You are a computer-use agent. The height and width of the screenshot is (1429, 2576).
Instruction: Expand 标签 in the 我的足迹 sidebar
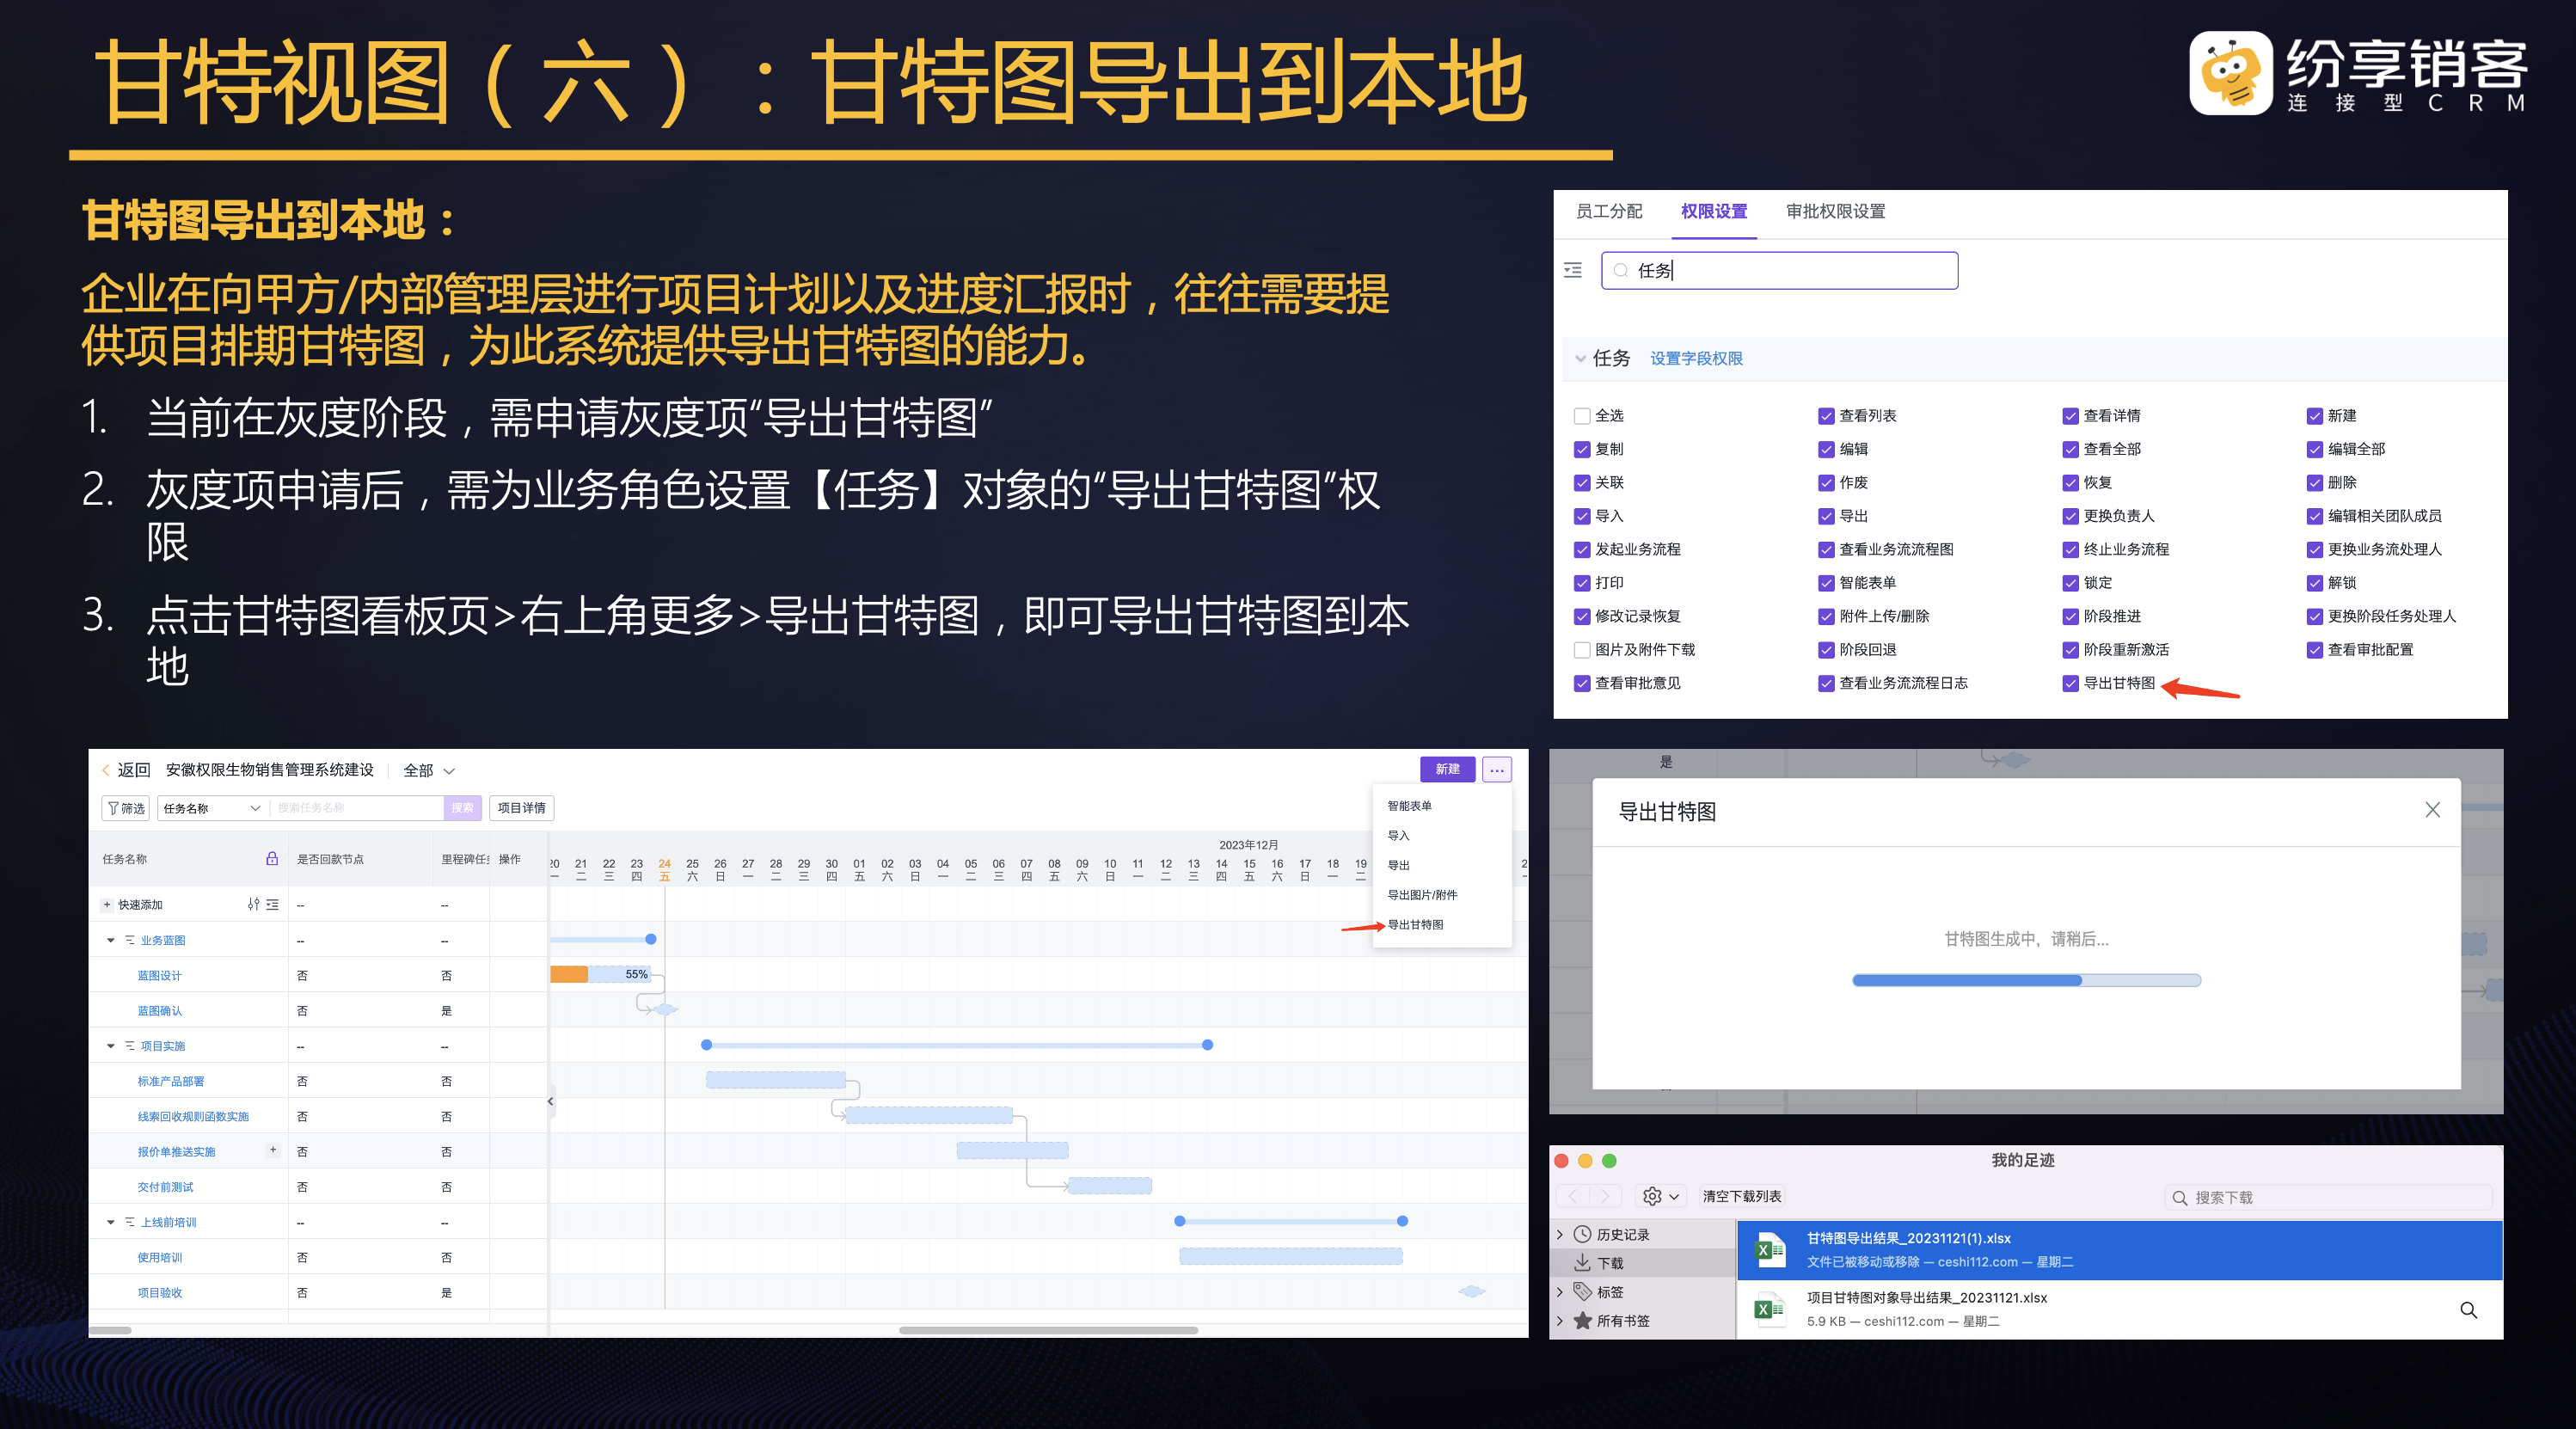click(x=1560, y=1291)
